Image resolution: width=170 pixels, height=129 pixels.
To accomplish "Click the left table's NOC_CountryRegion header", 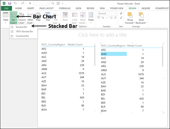I will pos(53,45).
